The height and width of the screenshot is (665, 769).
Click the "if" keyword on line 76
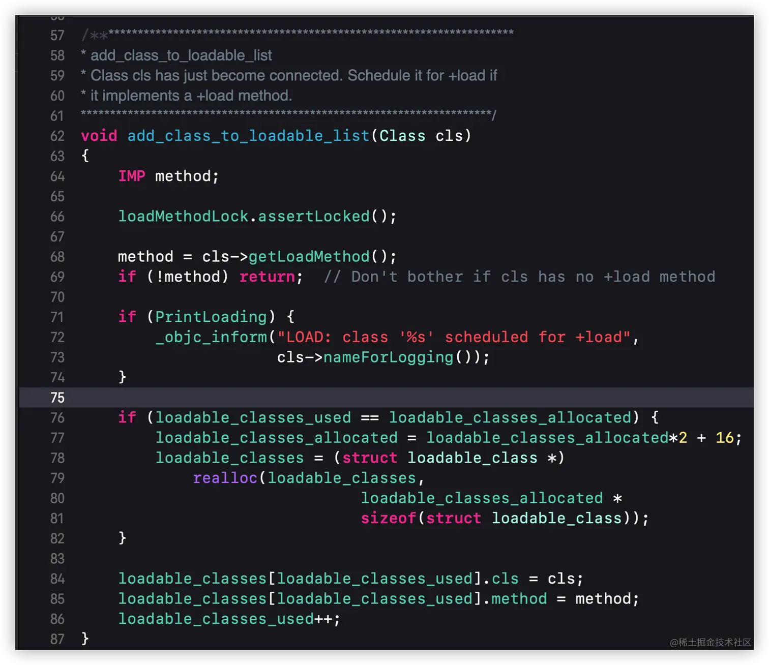pos(127,417)
